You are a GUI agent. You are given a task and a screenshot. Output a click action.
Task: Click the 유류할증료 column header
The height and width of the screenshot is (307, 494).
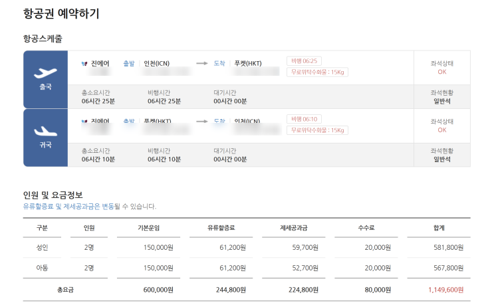coord(220,228)
